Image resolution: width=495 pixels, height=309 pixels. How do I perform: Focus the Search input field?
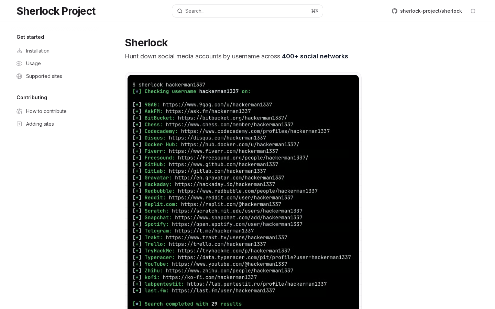pyautogui.click(x=247, y=11)
